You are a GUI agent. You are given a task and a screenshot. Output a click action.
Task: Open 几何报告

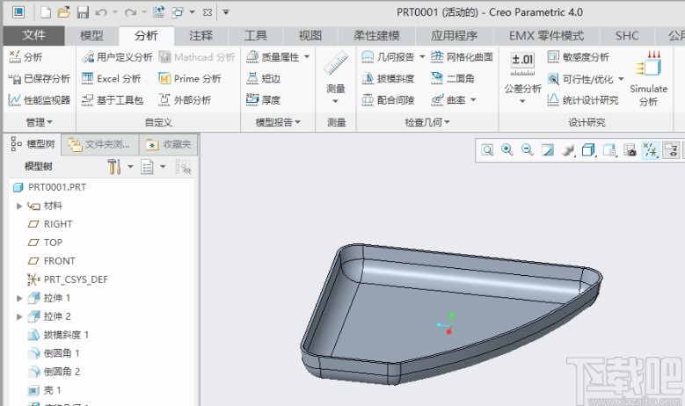click(388, 57)
